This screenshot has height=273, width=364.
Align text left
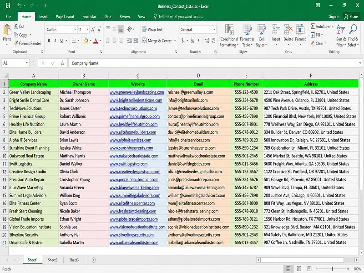coord(108,40)
